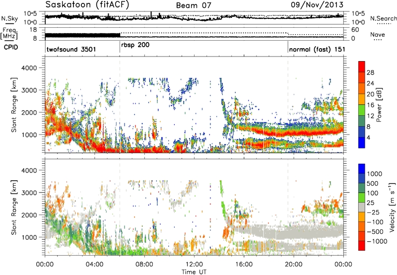The image size is (397, 275).
Task: Click the "28" label on the power colorbar
Action: pos(370,72)
